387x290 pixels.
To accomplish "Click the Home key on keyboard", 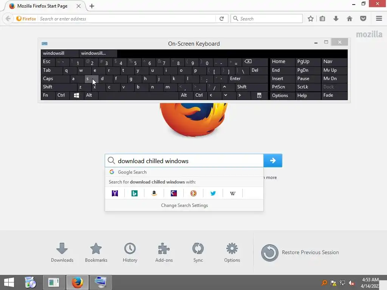I will click(283, 62).
